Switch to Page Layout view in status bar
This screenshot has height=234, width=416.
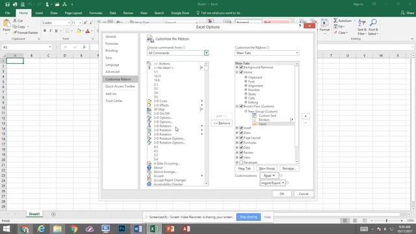click(355, 221)
